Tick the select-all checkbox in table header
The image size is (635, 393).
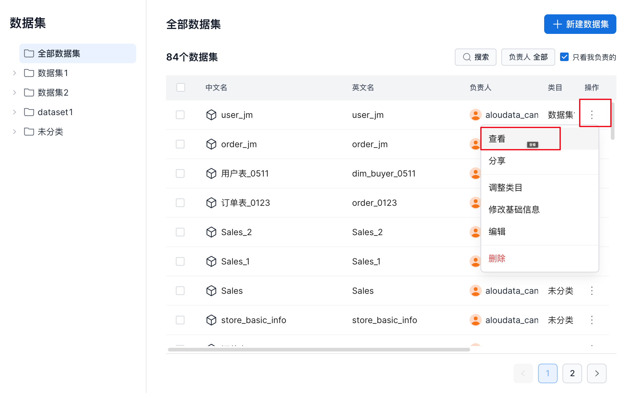click(181, 88)
